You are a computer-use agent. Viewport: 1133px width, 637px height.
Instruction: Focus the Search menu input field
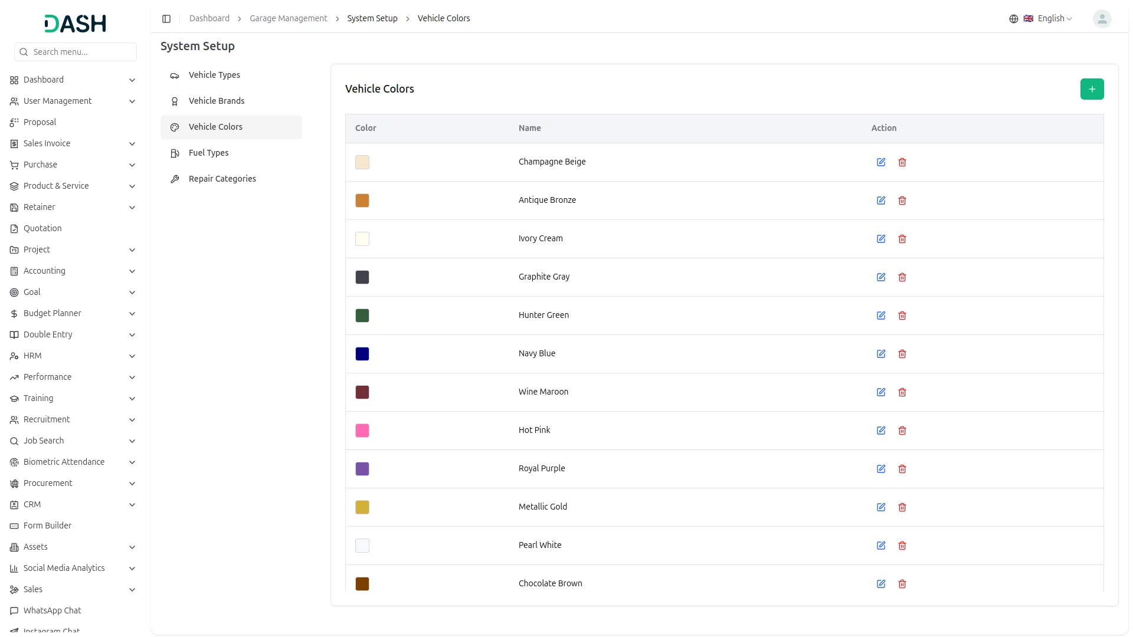click(x=81, y=52)
